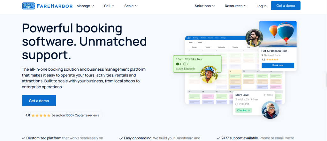The width and height of the screenshot is (327, 141).
Task: Click the clock icon by 2:30 PM
Action: (237, 104)
